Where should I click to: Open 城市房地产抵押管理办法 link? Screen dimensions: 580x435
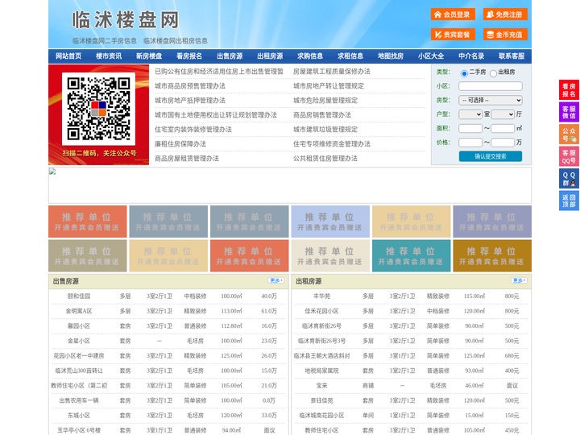[x=190, y=100]
